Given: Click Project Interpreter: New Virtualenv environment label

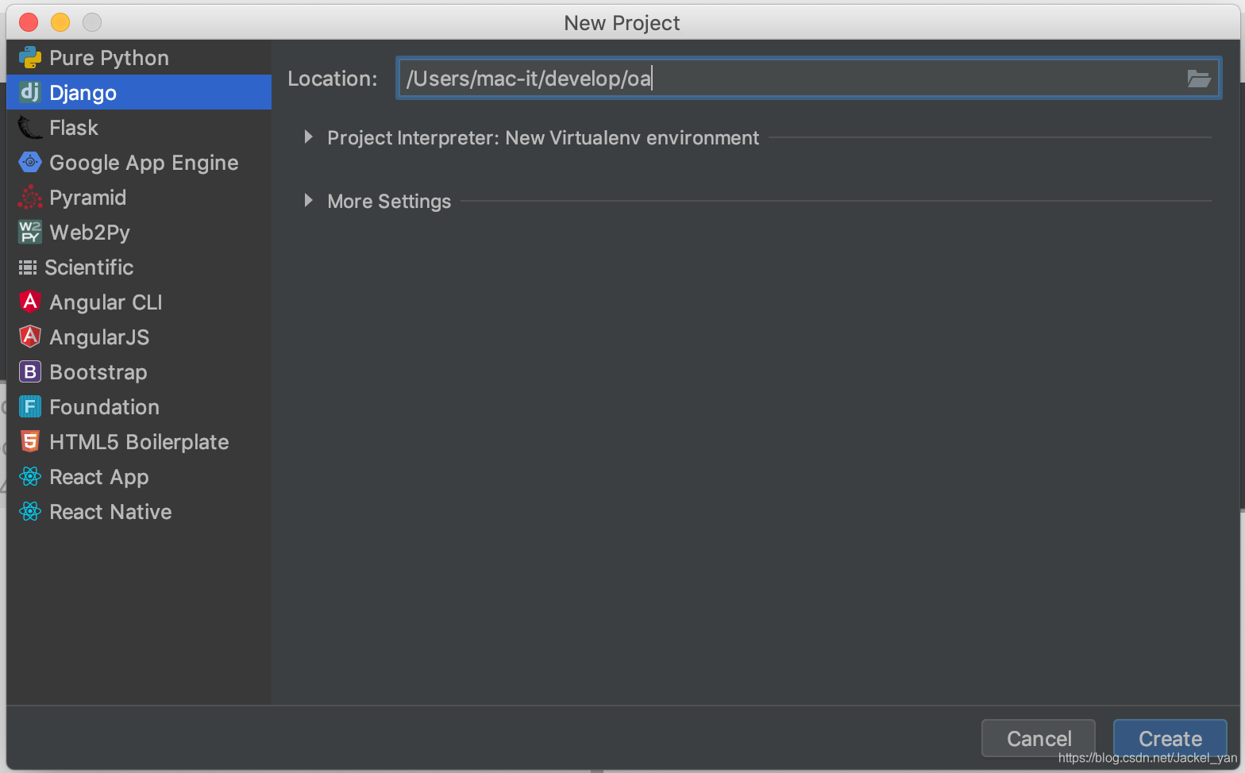Looking at the screenshot, I should (x=543, y=138).
